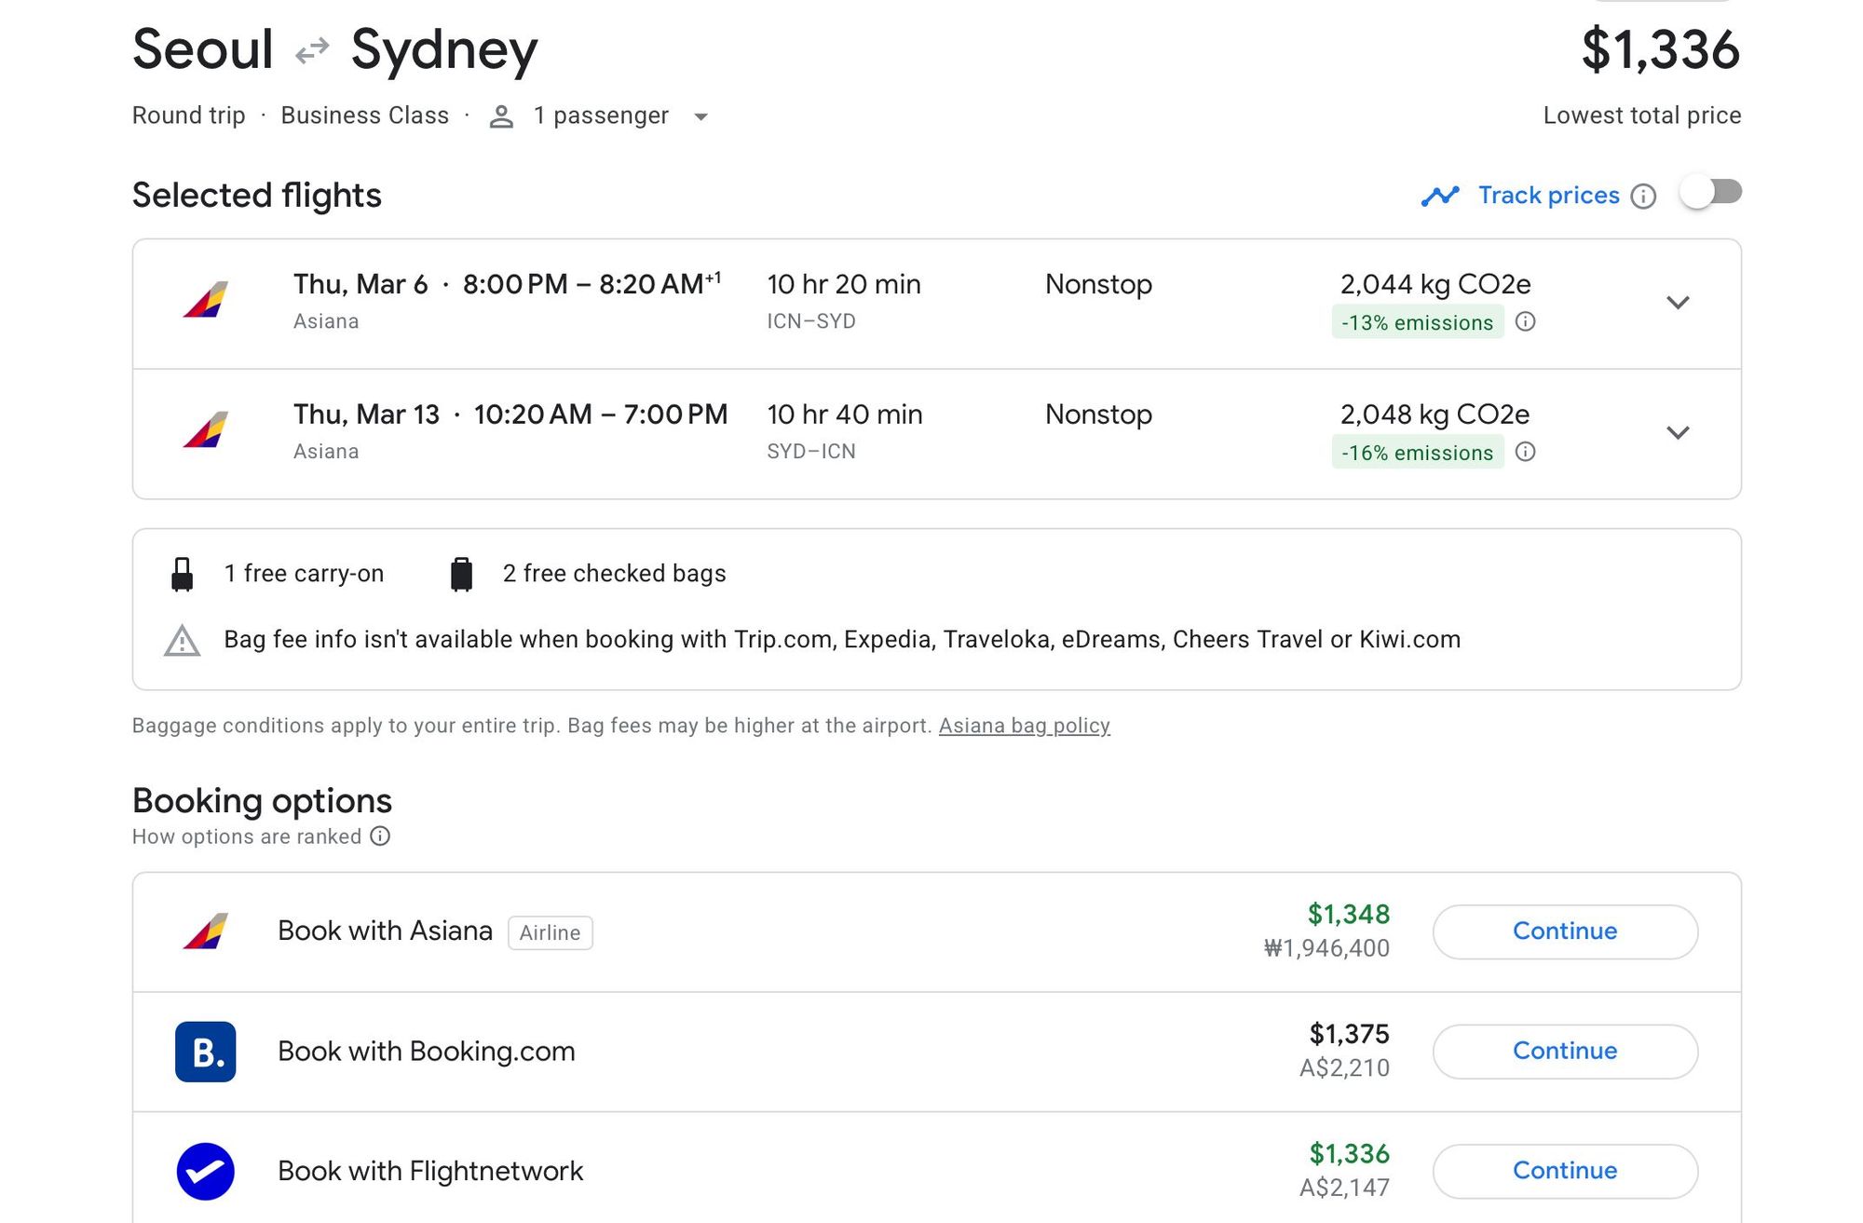Click the swap arrows between Seoul and Sydney
Screen dimensions: 1863x1223
(x=312, y=50)
